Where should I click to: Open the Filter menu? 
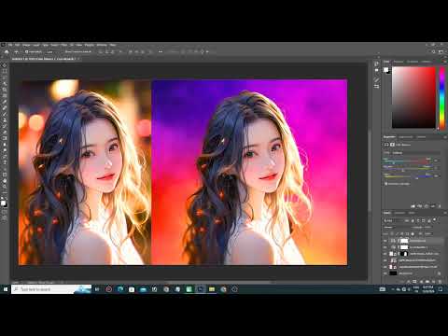(x=64, y=45)
